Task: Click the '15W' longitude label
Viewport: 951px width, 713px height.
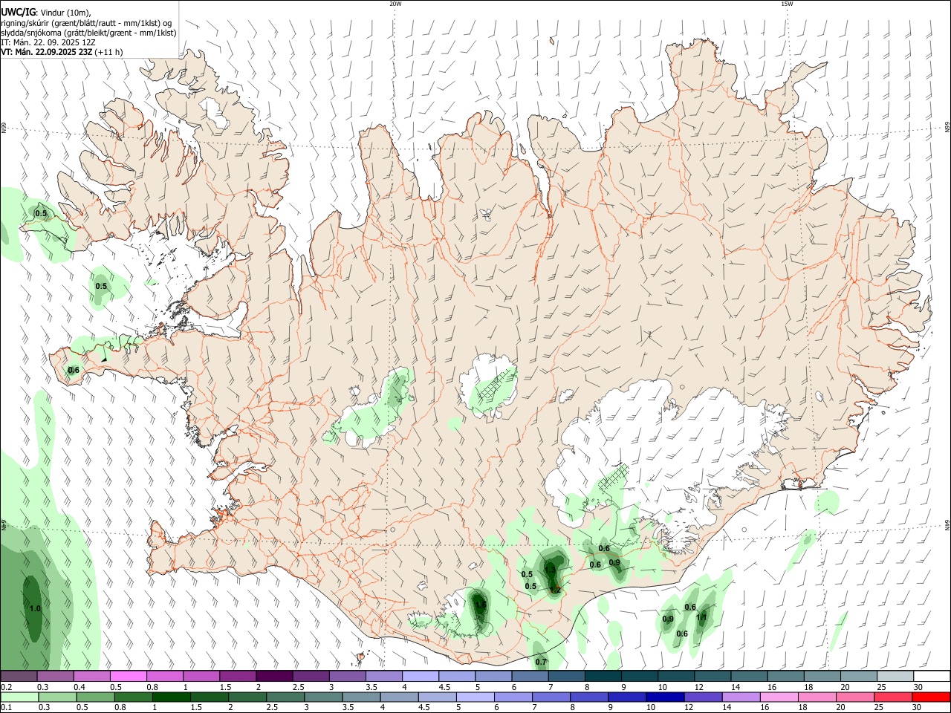Action: pyautogui.click(x=787, y=4)
